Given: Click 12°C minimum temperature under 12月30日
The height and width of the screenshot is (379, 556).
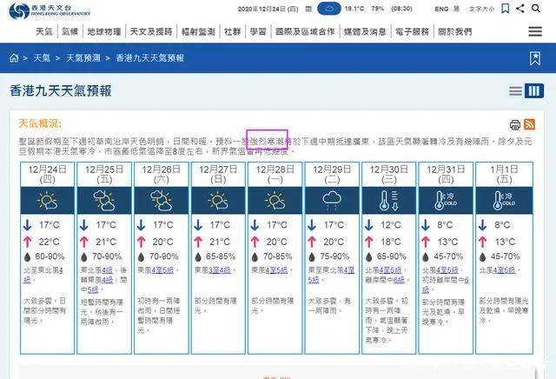Looking at the screenshot, I should [391, 225].
